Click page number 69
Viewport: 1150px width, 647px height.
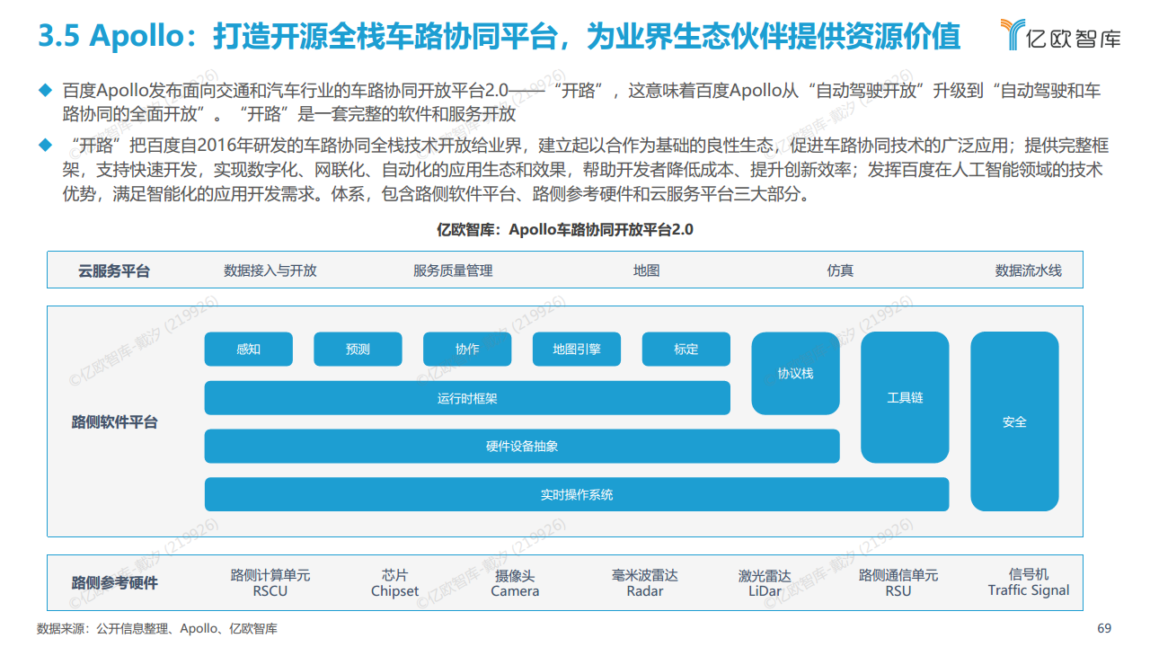pos(1105,627)
